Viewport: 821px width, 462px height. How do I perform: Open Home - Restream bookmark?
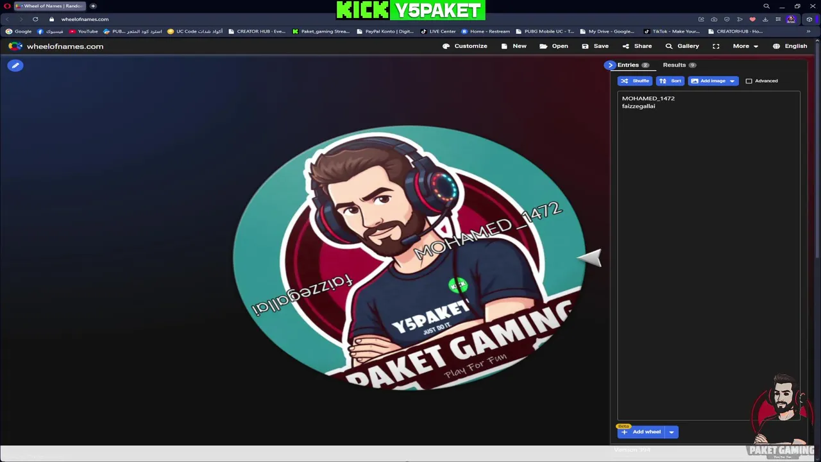click(x=486, y=31)
